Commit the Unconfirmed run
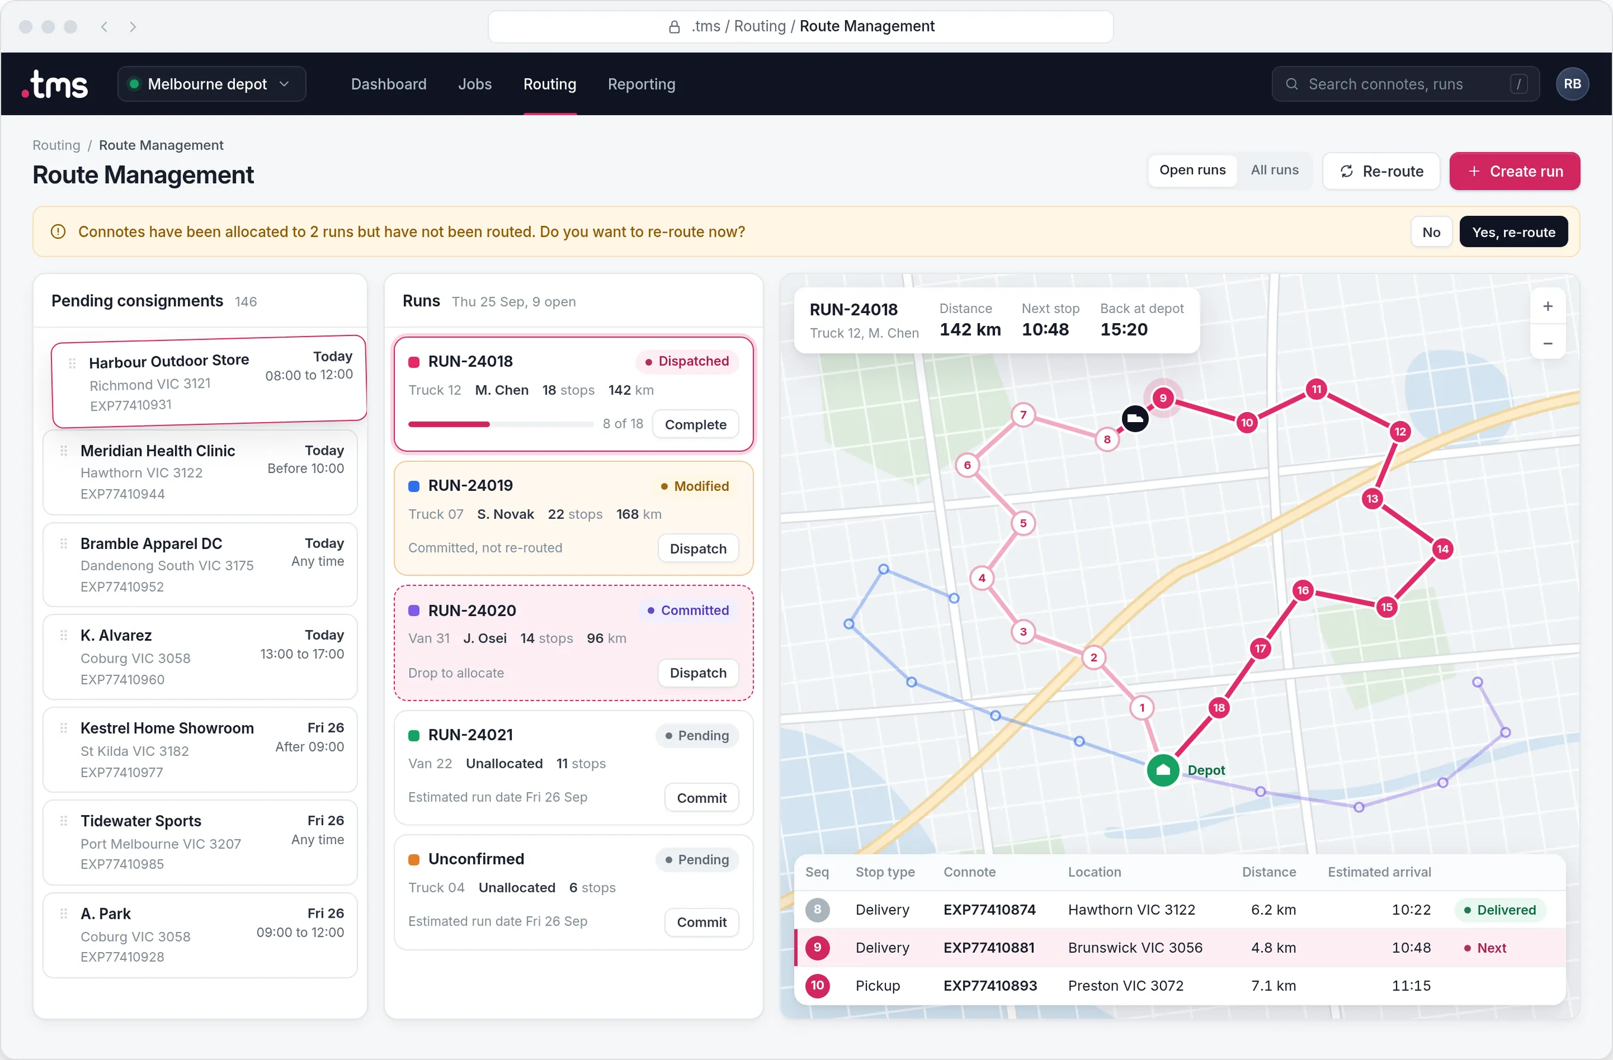 (702, 922)
